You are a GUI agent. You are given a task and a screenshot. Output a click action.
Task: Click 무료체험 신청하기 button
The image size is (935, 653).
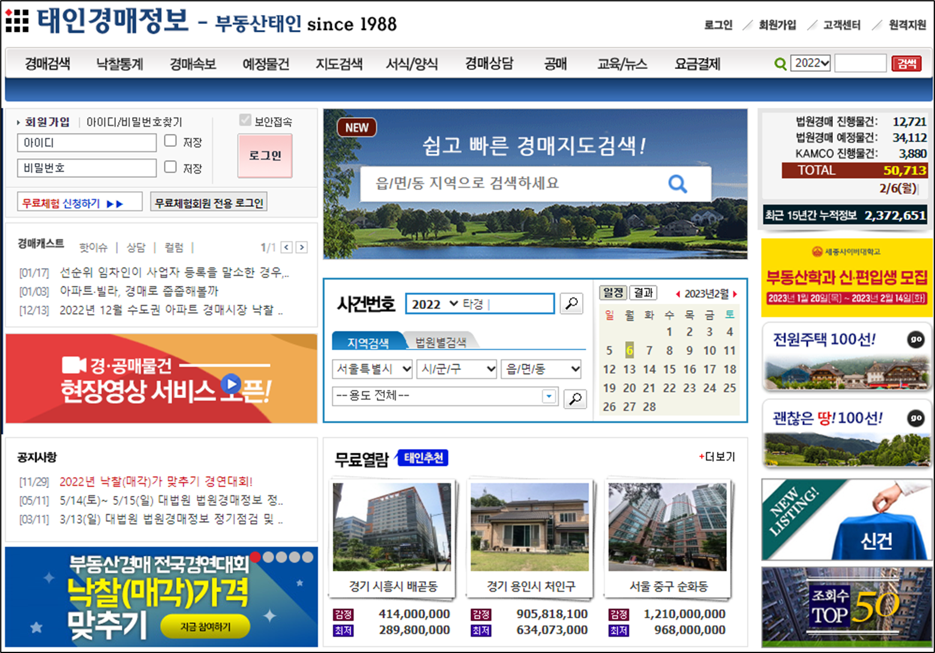80,203
